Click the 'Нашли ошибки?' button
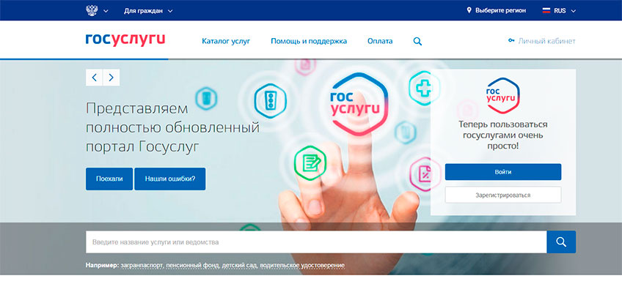 point(169,179)
